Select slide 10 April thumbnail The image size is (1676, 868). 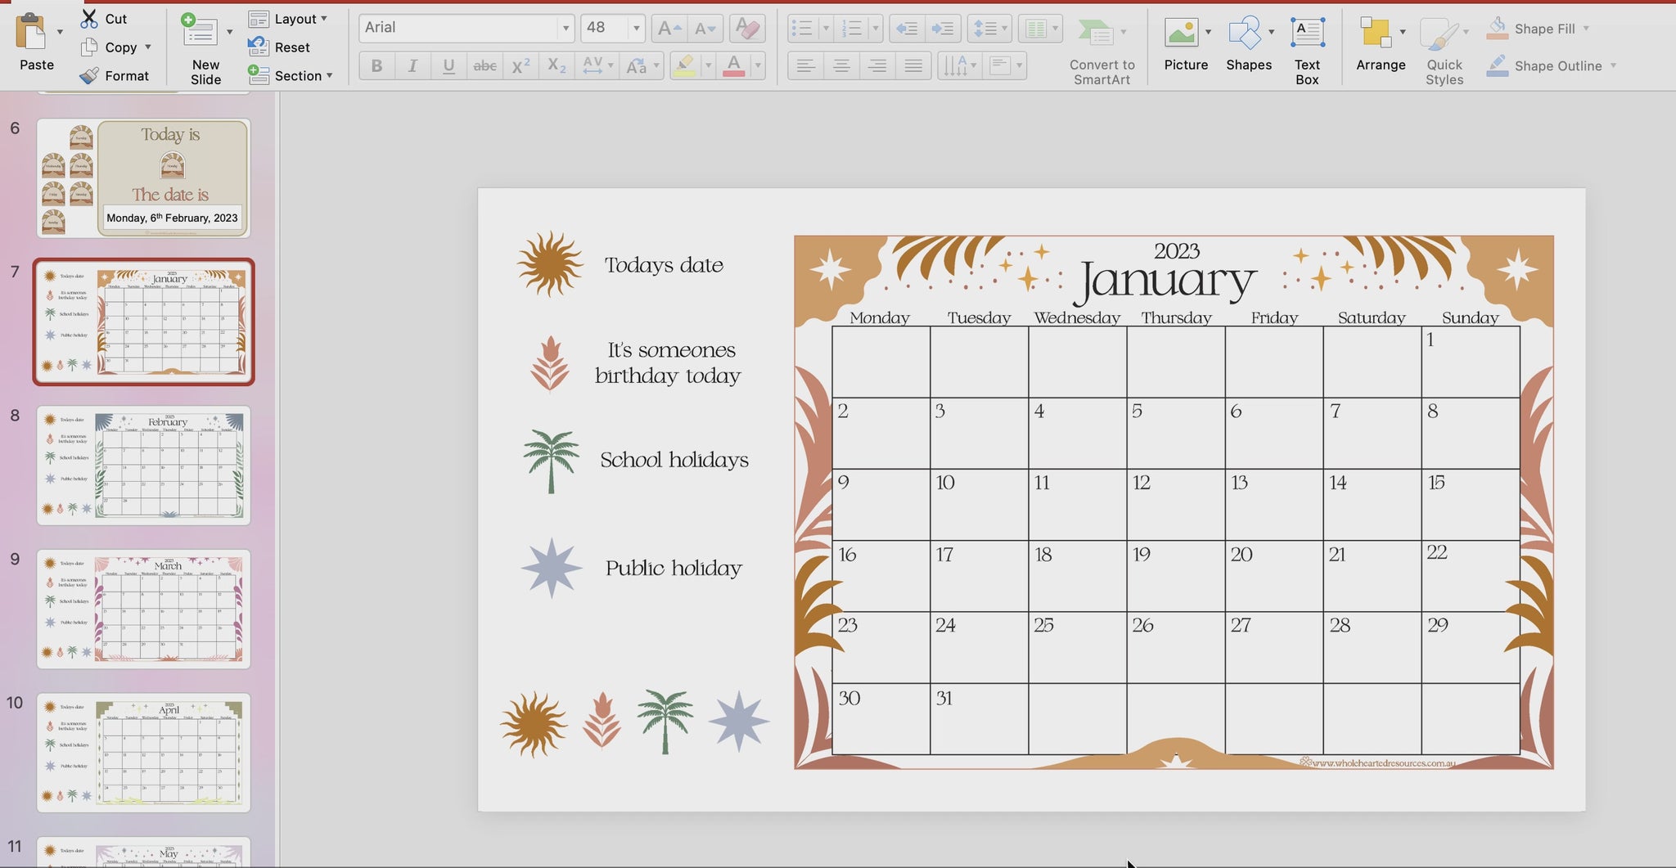coord(143,753)
